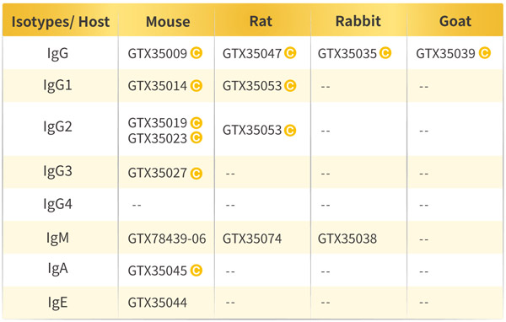This screenshot has width=506, height=322.
Task: Open GTX35053 in the Rat IgG1 row
Action: [252, 86]
